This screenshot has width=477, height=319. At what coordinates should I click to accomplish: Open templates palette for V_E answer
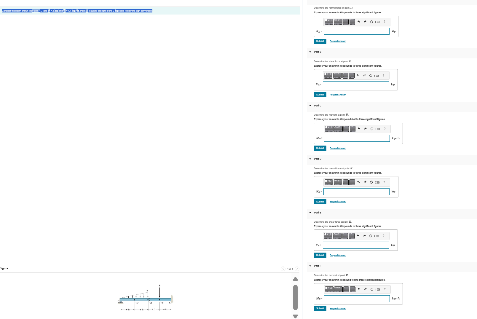[328, 236]
